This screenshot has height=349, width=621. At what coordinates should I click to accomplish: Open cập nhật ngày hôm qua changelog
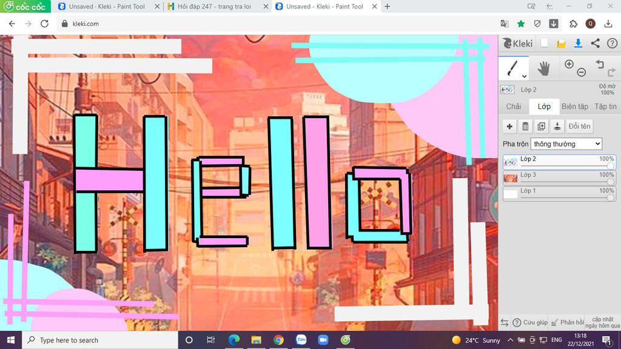click(x=602, y=322)
